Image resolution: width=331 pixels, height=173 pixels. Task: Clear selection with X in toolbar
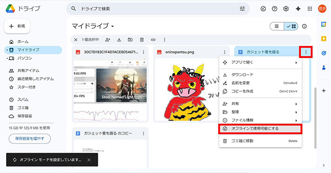pos(76,40)
